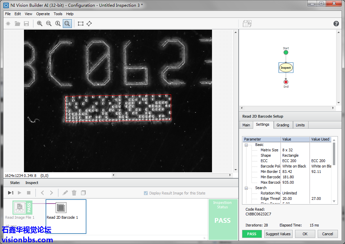Viewport: 345px width, 244px height.
Task: Cancel the barcode setup
Action: point(327,234)
